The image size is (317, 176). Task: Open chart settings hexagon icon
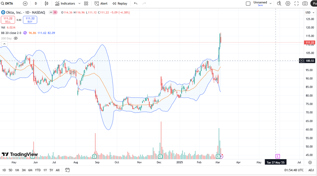288,3
